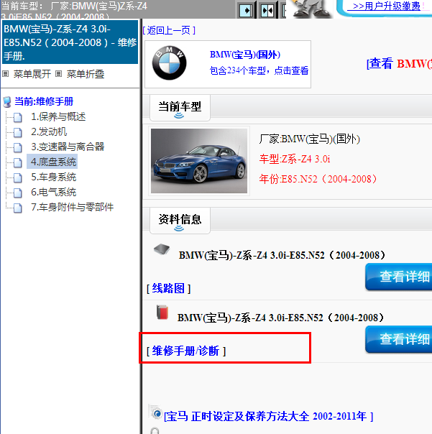
Task: Click the 当前:维修手册 root icon
Action: pos(7,101)
